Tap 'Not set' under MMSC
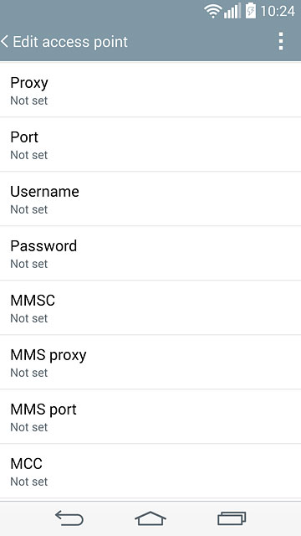 29,318
